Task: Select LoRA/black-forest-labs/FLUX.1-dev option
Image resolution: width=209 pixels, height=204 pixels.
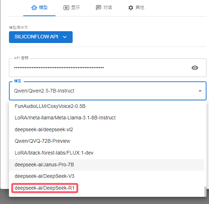Action: (107, 153)
